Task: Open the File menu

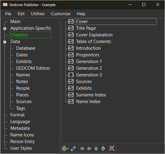Action: 8,14
